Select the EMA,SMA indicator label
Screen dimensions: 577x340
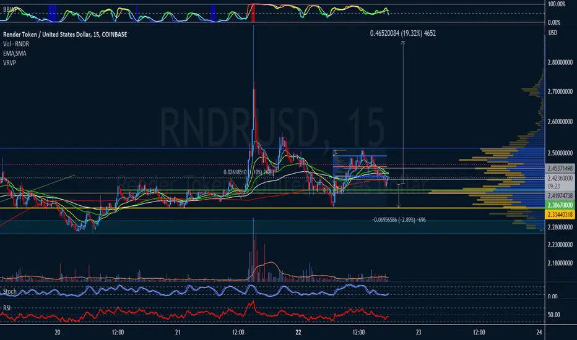pyautogui.click(x=15, y=53)
